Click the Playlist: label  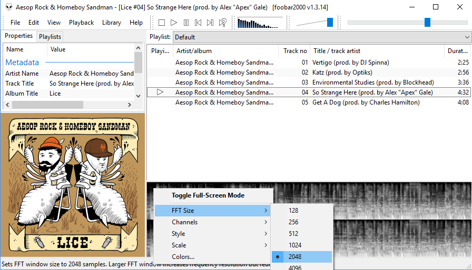[x=160, y=37]
